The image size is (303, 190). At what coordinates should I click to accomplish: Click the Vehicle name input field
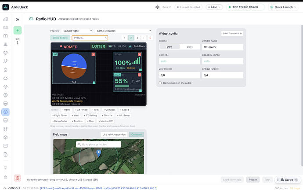pos(222,47)
